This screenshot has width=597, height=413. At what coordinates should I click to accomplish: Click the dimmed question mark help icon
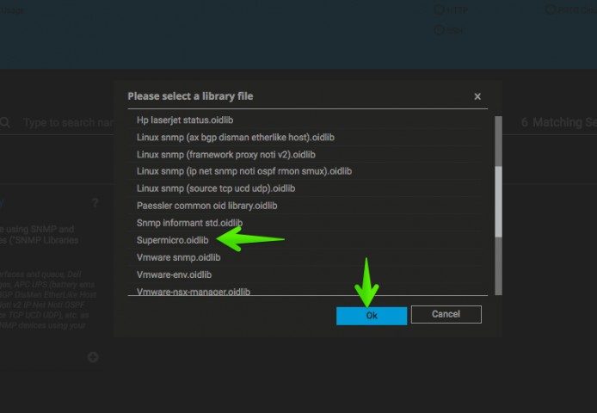tap(95, 203)
